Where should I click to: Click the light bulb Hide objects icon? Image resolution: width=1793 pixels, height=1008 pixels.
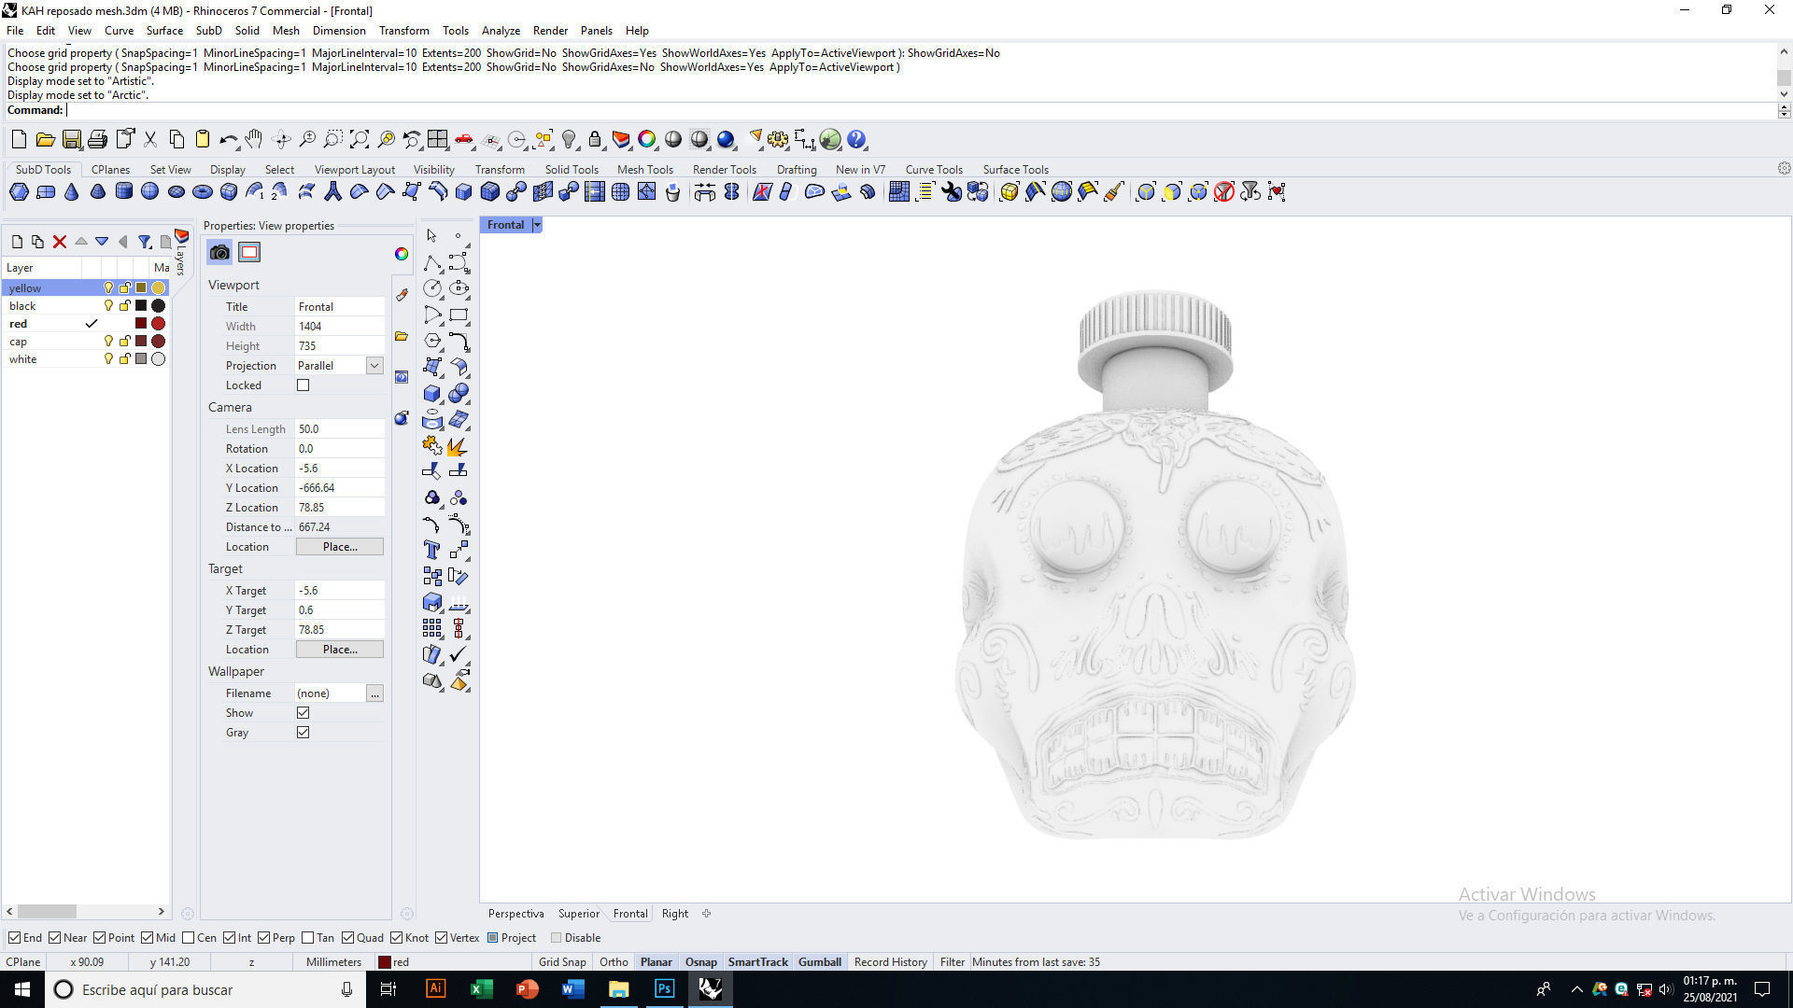[569, 140]
